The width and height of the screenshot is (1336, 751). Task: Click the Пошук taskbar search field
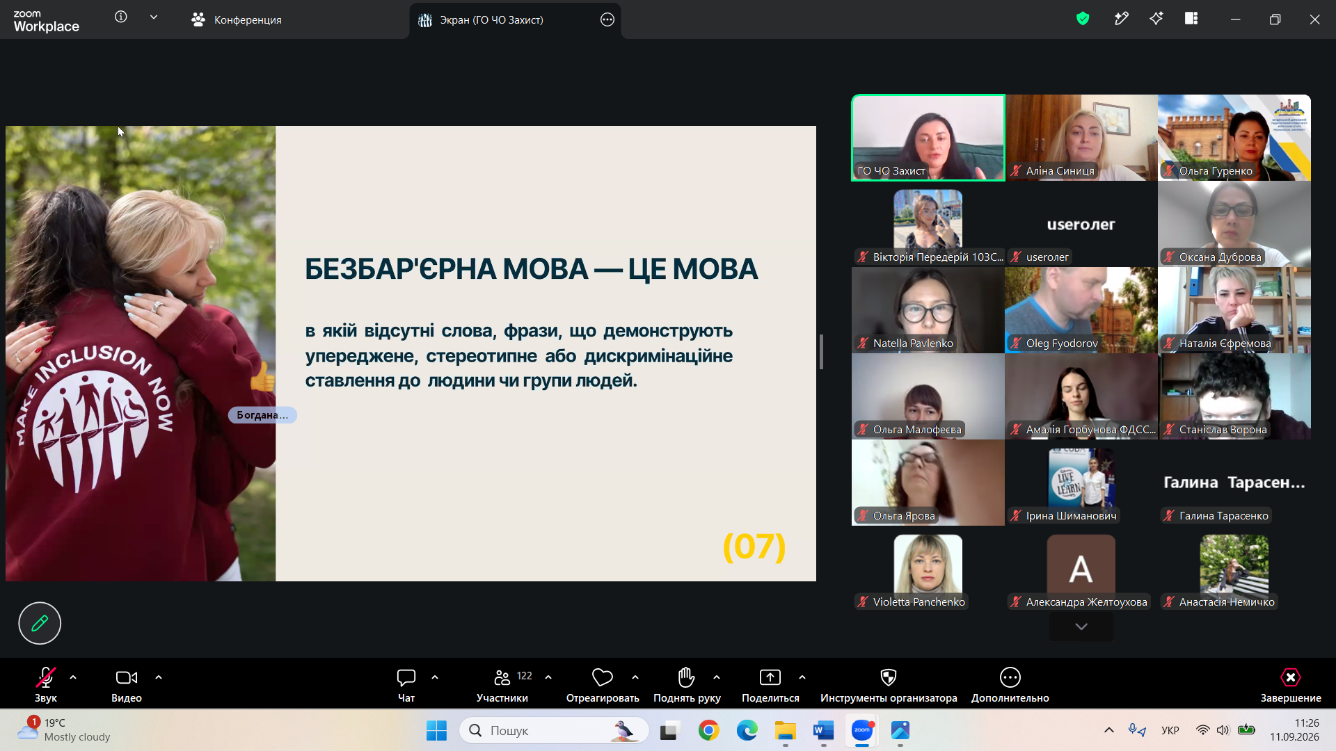pos(555,730)
